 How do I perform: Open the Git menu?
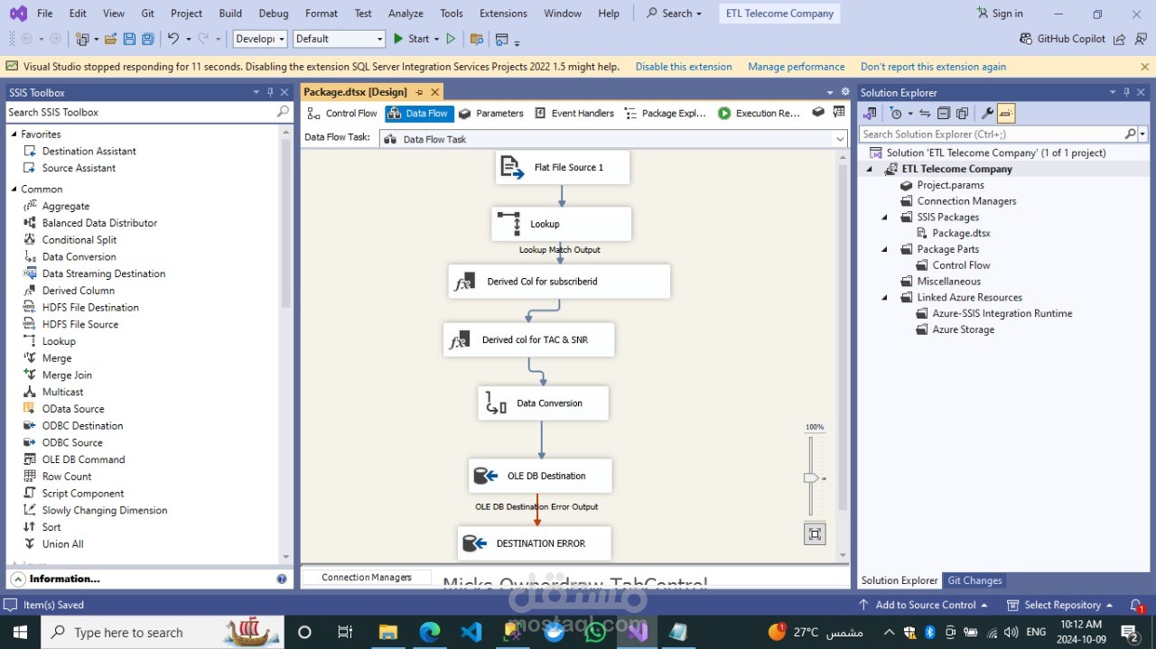tap(148, 14)
